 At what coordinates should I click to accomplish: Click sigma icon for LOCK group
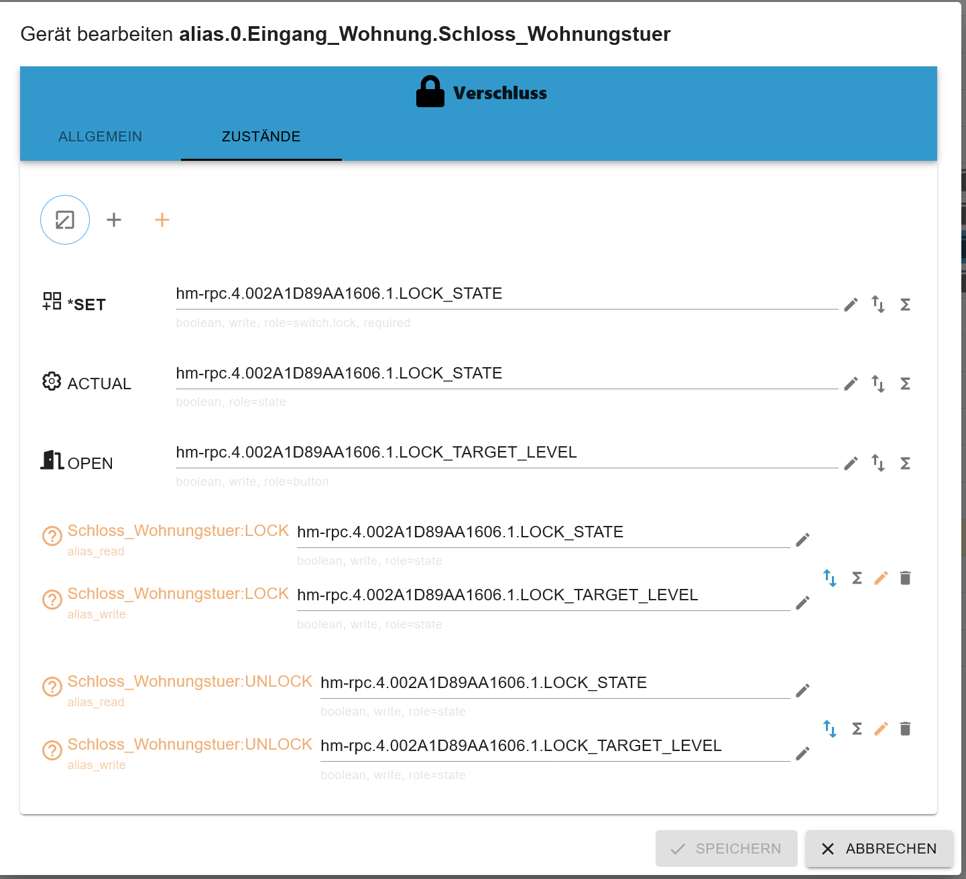click(857, 578)
